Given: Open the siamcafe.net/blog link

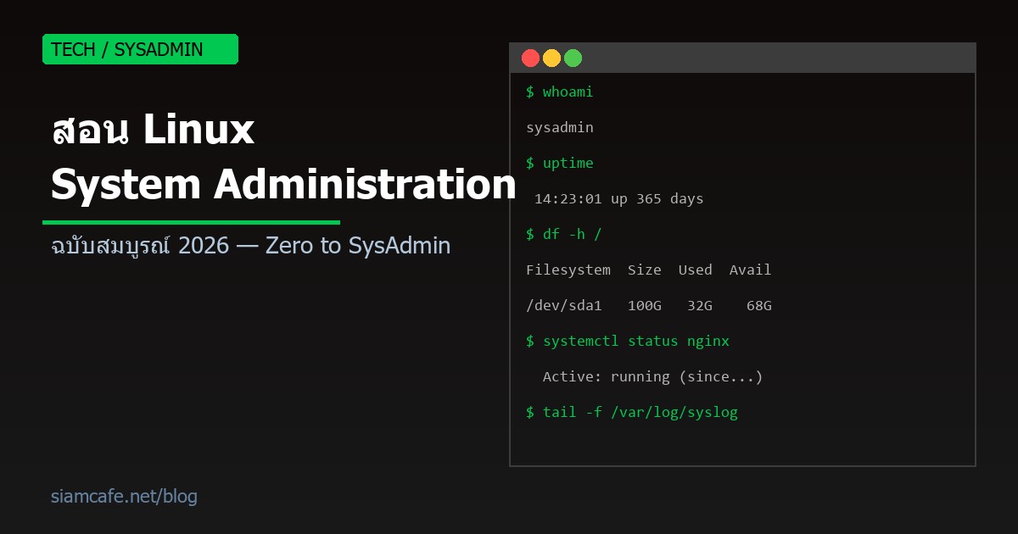Looking at the screenshot, I should pos(123,496).
